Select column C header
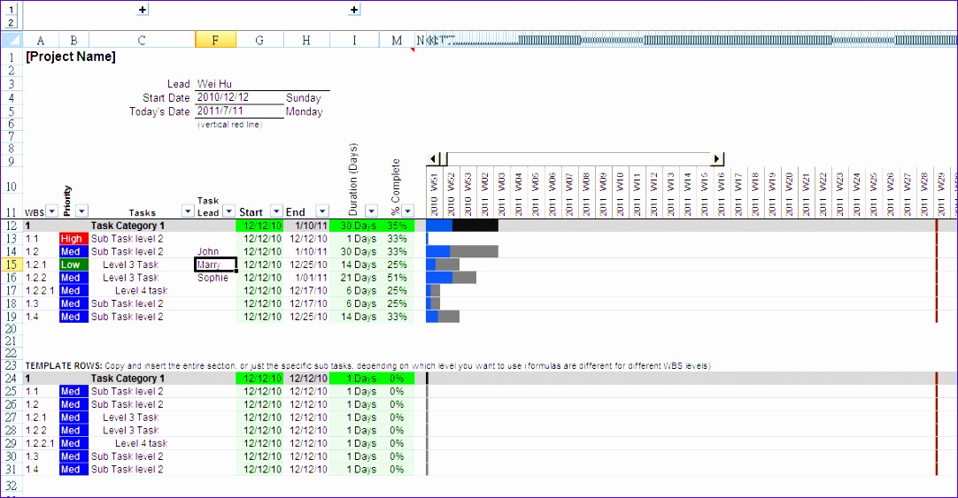 (x=142, y=41)
